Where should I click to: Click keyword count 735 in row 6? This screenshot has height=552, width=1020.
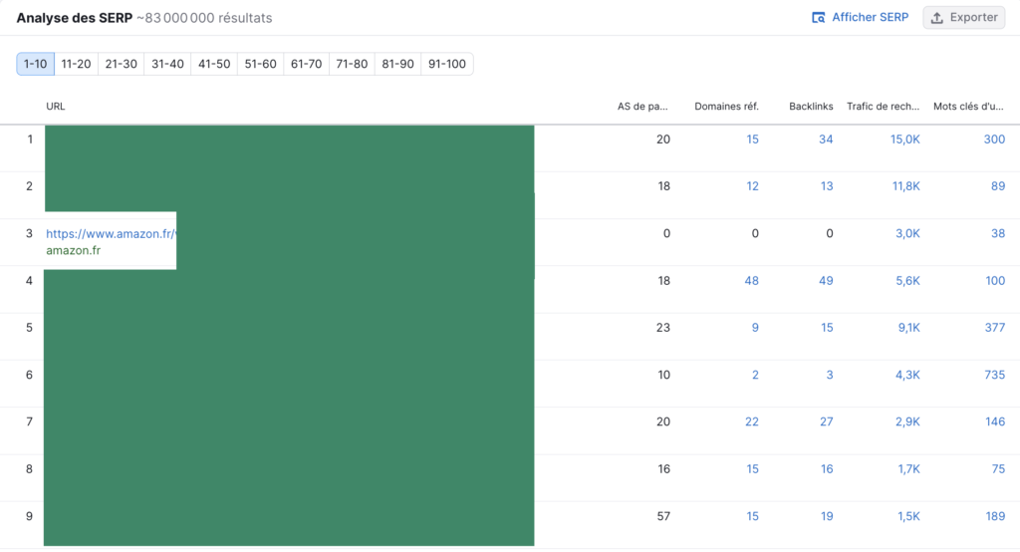coord(993,375)
